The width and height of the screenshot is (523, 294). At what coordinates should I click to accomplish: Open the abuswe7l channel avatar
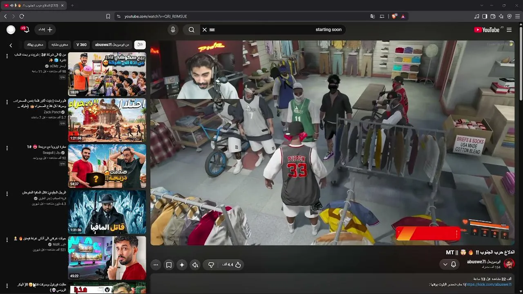click(509, 264)
